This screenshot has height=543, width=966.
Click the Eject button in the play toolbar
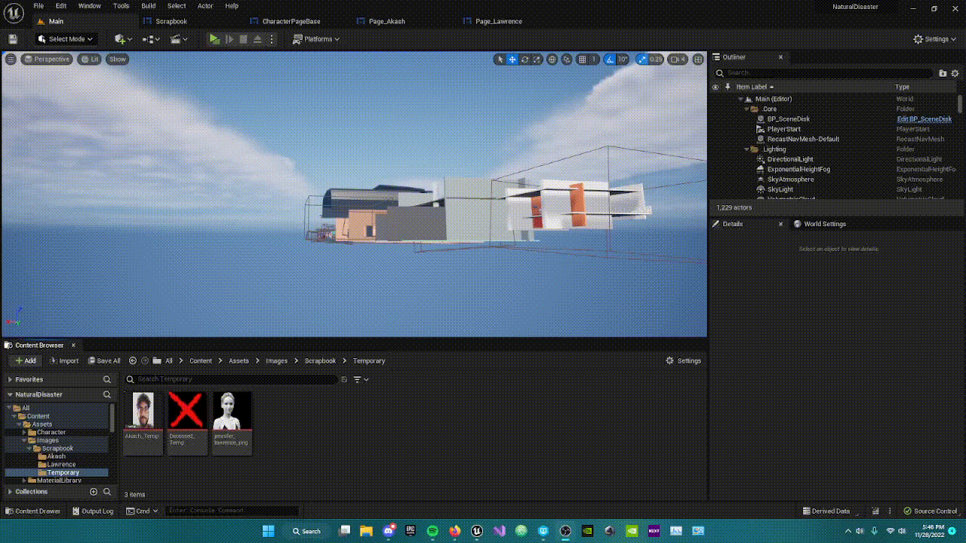[257, 39]
